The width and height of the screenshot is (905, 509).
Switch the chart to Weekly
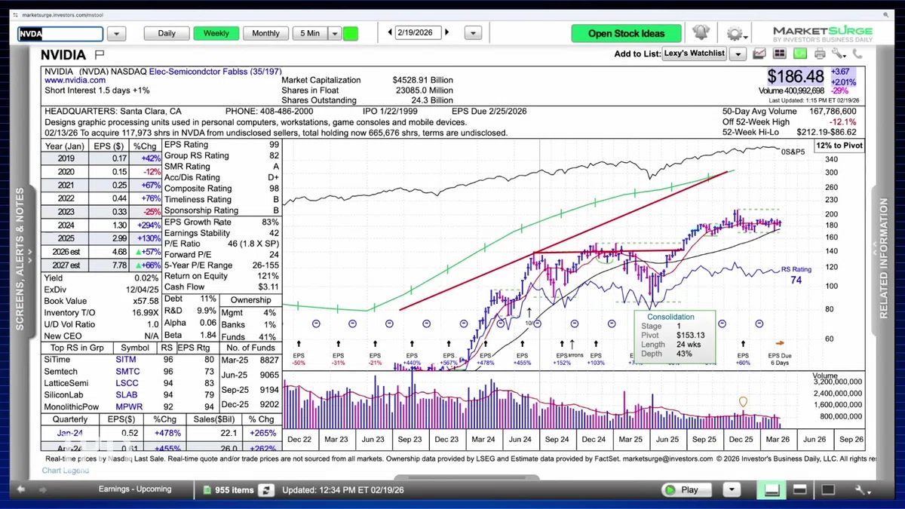pos(216,33)
